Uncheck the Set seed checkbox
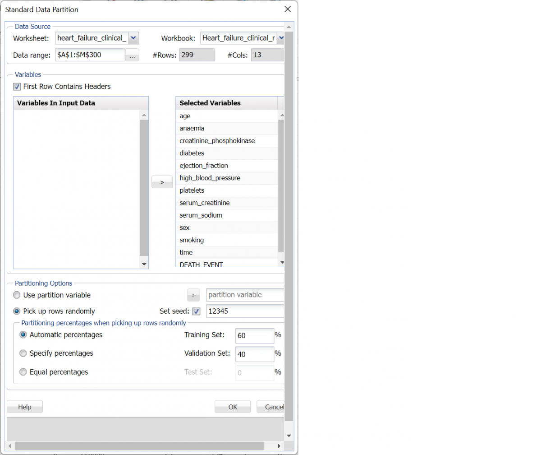Viewport: 541px width, 455px height. click(x=197, y=311)
